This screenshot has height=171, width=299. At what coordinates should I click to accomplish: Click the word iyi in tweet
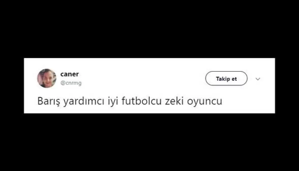(113, 101)
